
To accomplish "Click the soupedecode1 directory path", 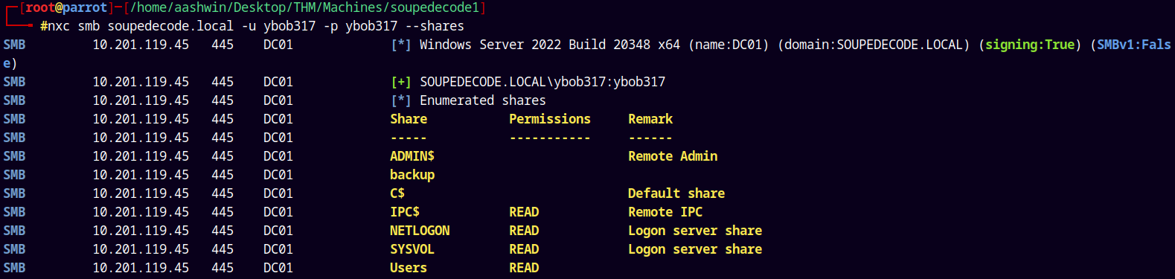I will 304,7.
